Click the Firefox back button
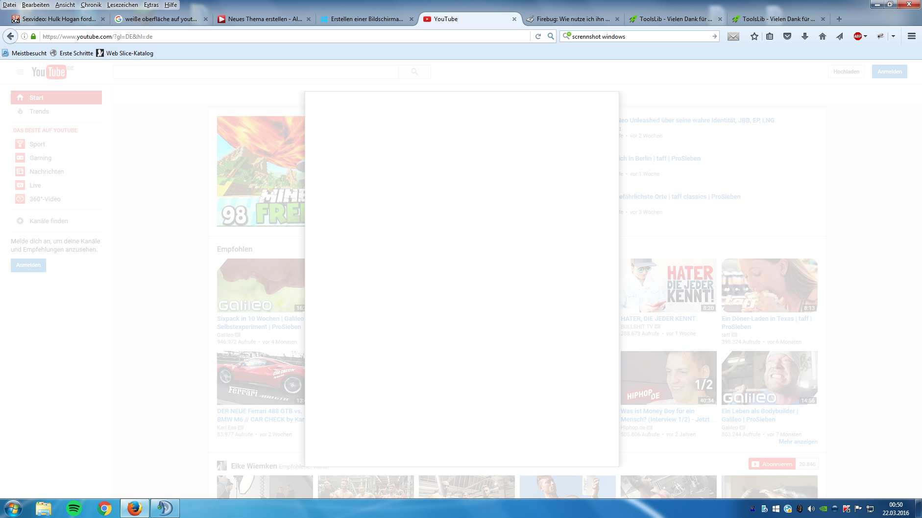The width and height of the screenshot is (922, 518). (10, 36)
